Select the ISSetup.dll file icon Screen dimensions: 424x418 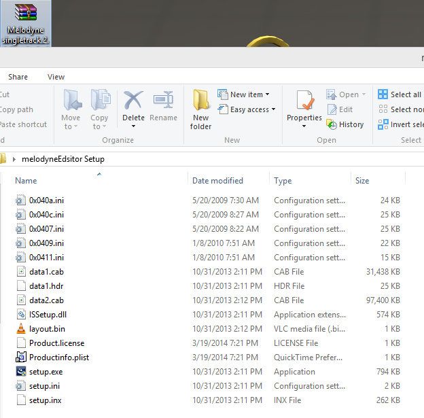(21, 315)
